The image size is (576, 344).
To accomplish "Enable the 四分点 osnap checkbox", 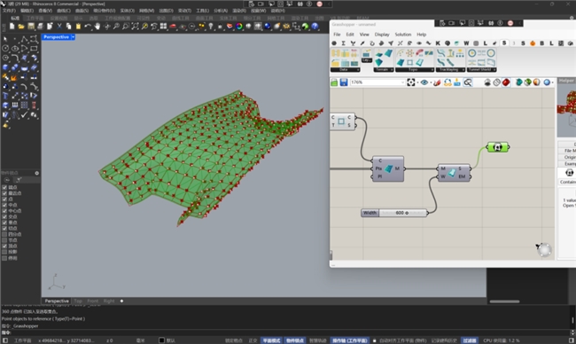I will pyautogui.click(x=4, y=234).
